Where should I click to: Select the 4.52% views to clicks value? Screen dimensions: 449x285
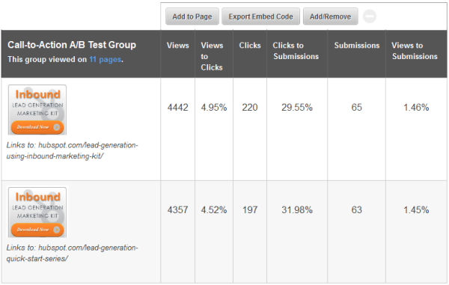pyautogui.click(x=214, y=209)
